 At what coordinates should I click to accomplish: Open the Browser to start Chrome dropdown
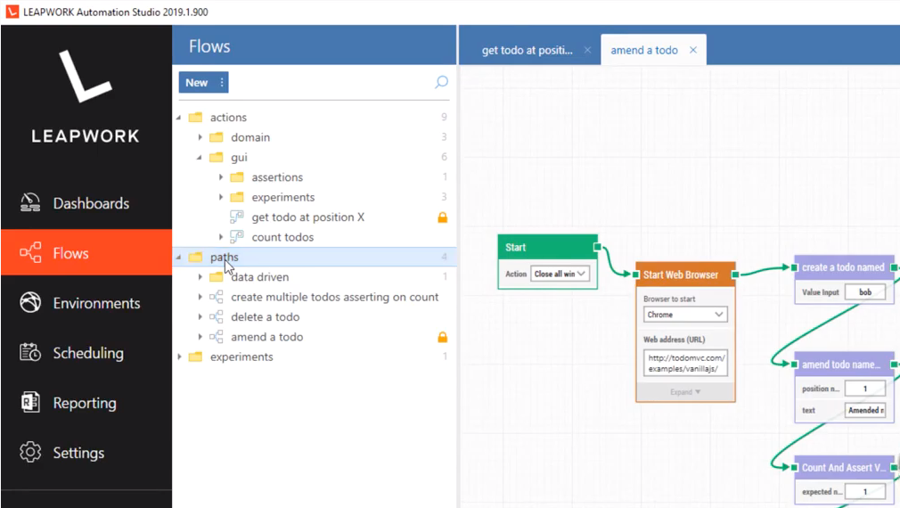pos(684,315)
